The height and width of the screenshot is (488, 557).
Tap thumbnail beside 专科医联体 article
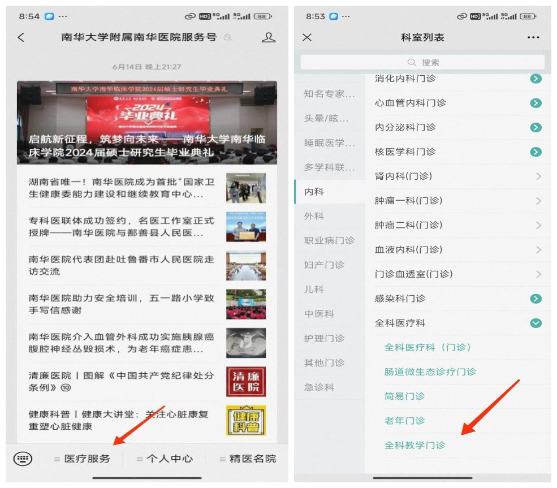coord(246,227)
